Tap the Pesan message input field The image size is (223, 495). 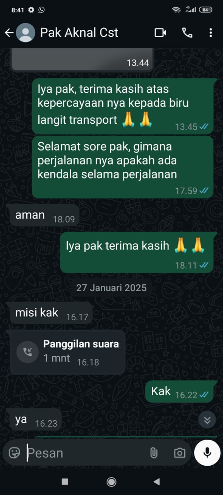pos(85,453)
